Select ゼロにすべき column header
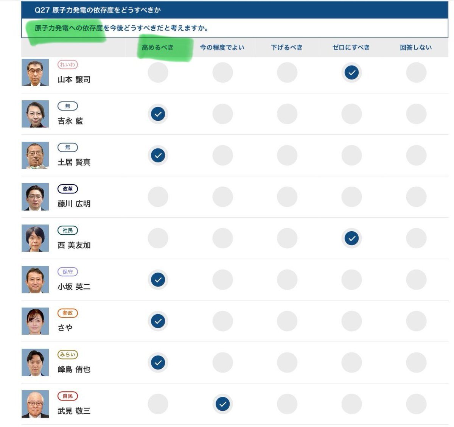This screenshot has width=454, height=427. tap(351, 47)
